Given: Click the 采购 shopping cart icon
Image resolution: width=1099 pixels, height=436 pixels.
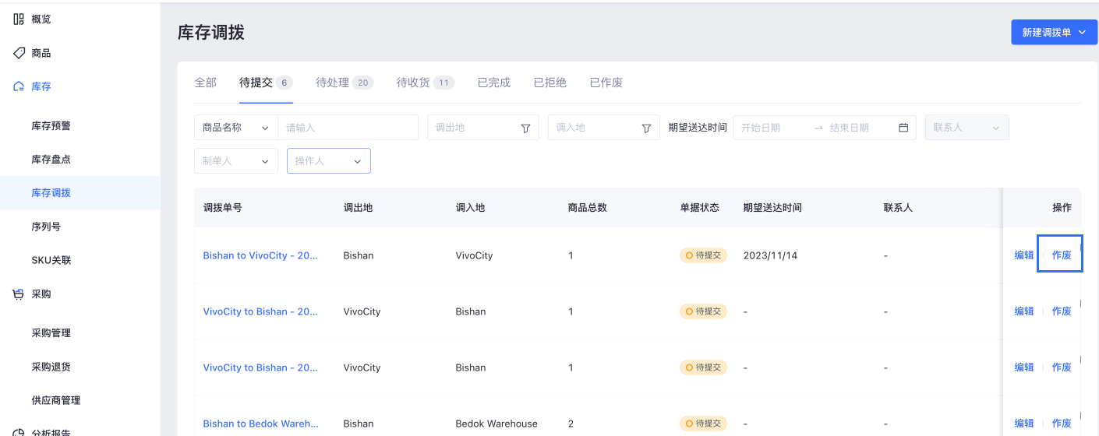Looking at the screenshot, I should 19,294.
